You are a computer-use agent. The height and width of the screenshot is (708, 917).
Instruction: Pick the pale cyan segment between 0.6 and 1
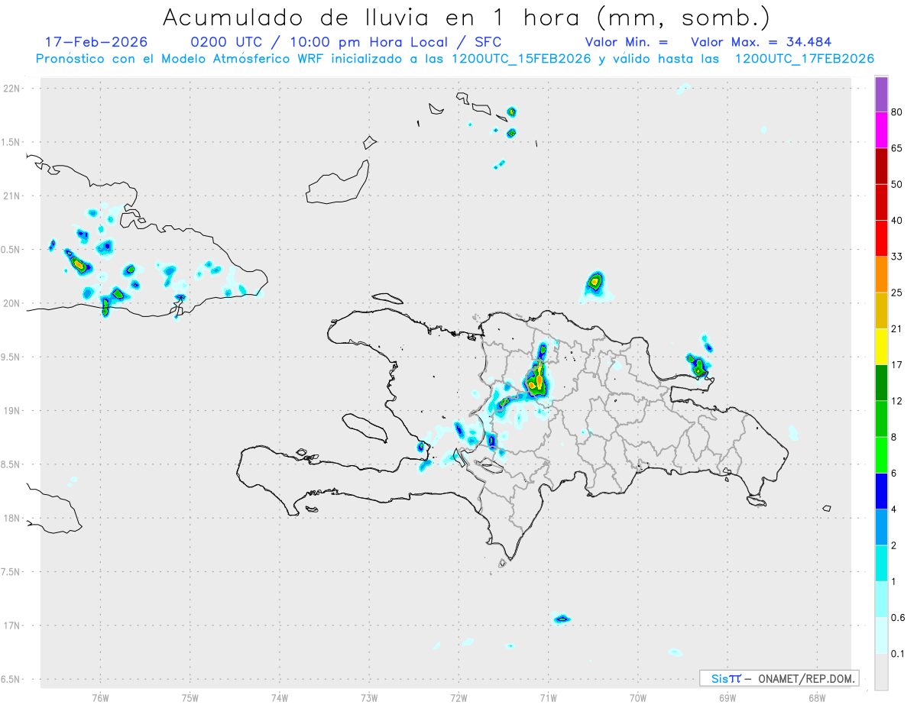point(881,599)
